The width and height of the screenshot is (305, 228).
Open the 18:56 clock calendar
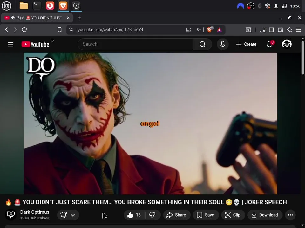(x=295, y=6)
